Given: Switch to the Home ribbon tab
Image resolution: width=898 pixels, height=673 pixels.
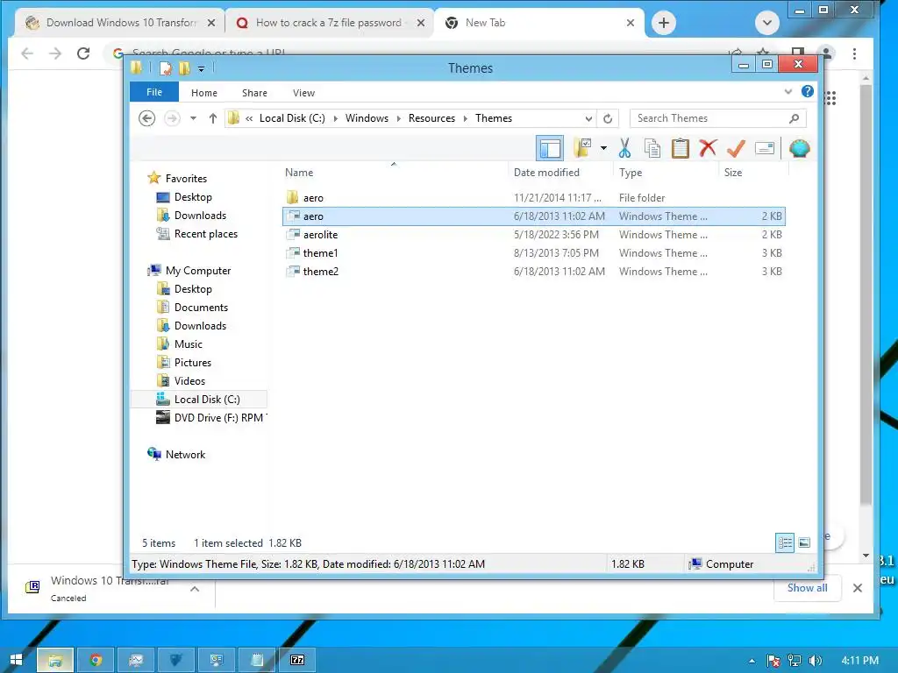Looking at the screenshot, I should (204, 93).
